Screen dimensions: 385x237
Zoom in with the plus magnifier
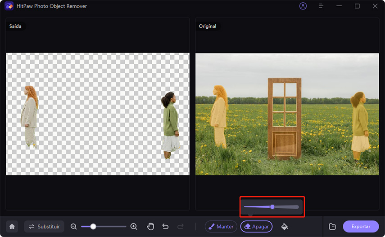tap(134, 227)
